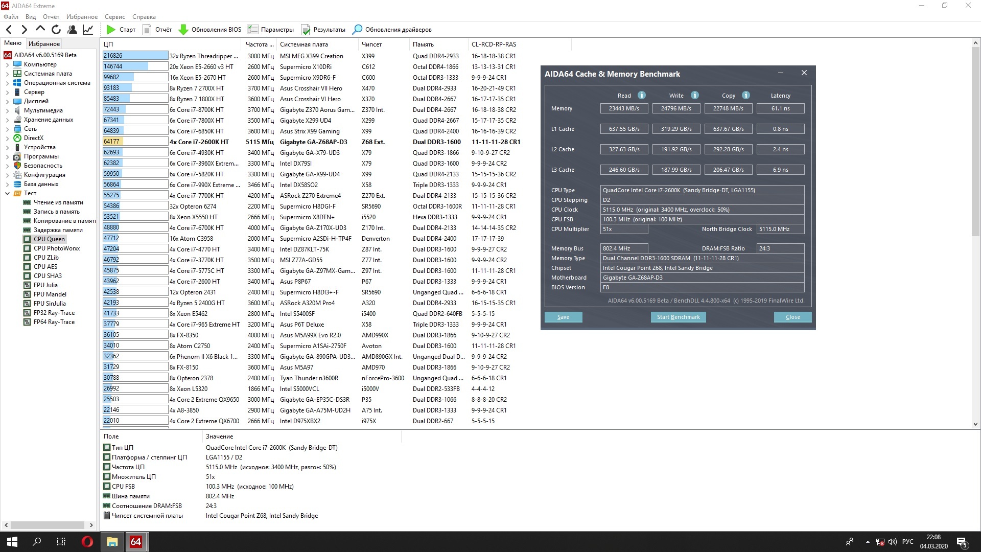Sort by the Системная плата column header

317,44
